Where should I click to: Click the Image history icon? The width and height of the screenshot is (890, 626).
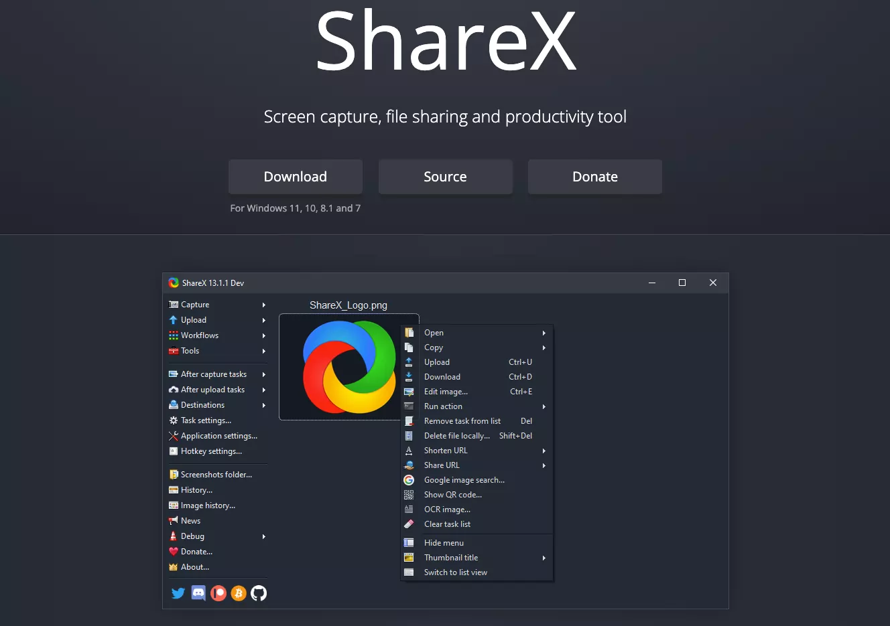(x=174, y=505)
